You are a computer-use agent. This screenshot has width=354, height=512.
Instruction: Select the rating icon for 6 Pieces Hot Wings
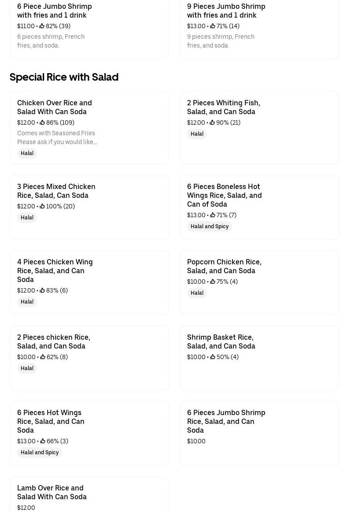pos(43,441)
